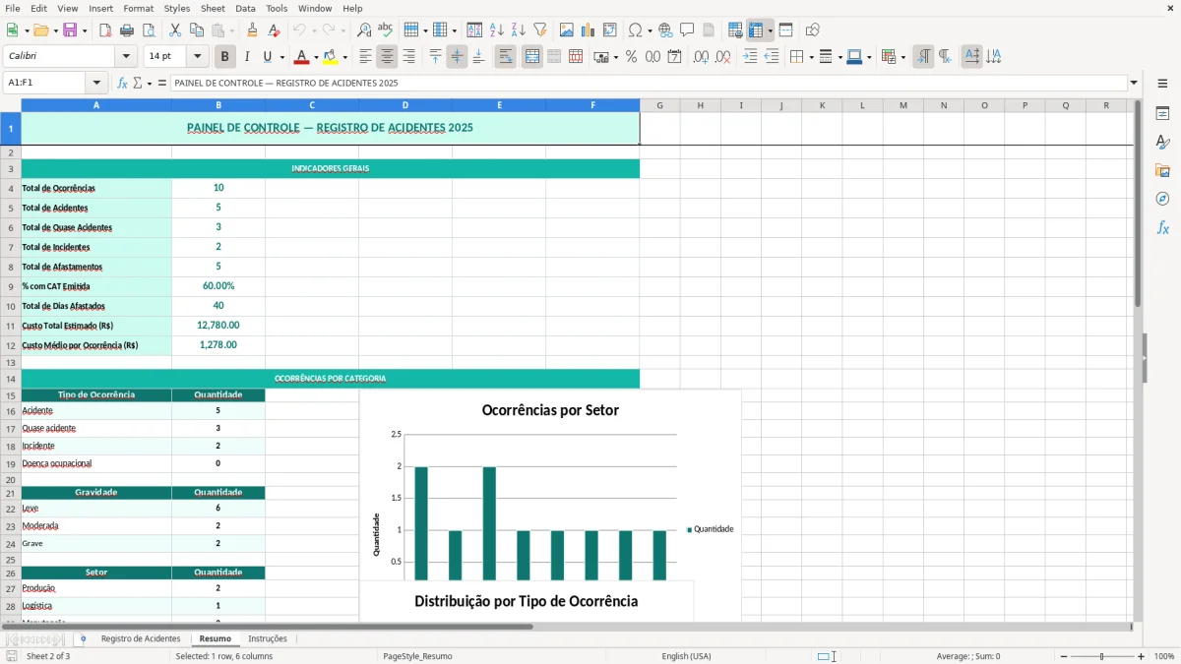Viewport: 1181px width, 664px height.
Task: Toggle Wrap Text
Action: 505,57
